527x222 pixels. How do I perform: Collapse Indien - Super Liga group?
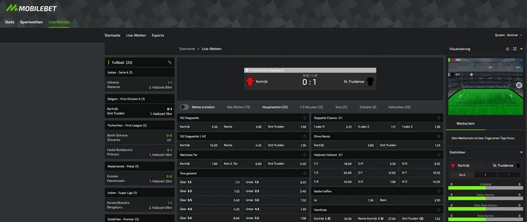click(x=140, y=193)
